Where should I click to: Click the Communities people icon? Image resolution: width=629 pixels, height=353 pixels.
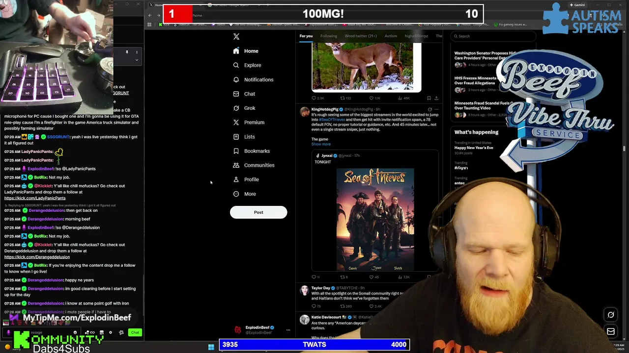tap(236, 165)
